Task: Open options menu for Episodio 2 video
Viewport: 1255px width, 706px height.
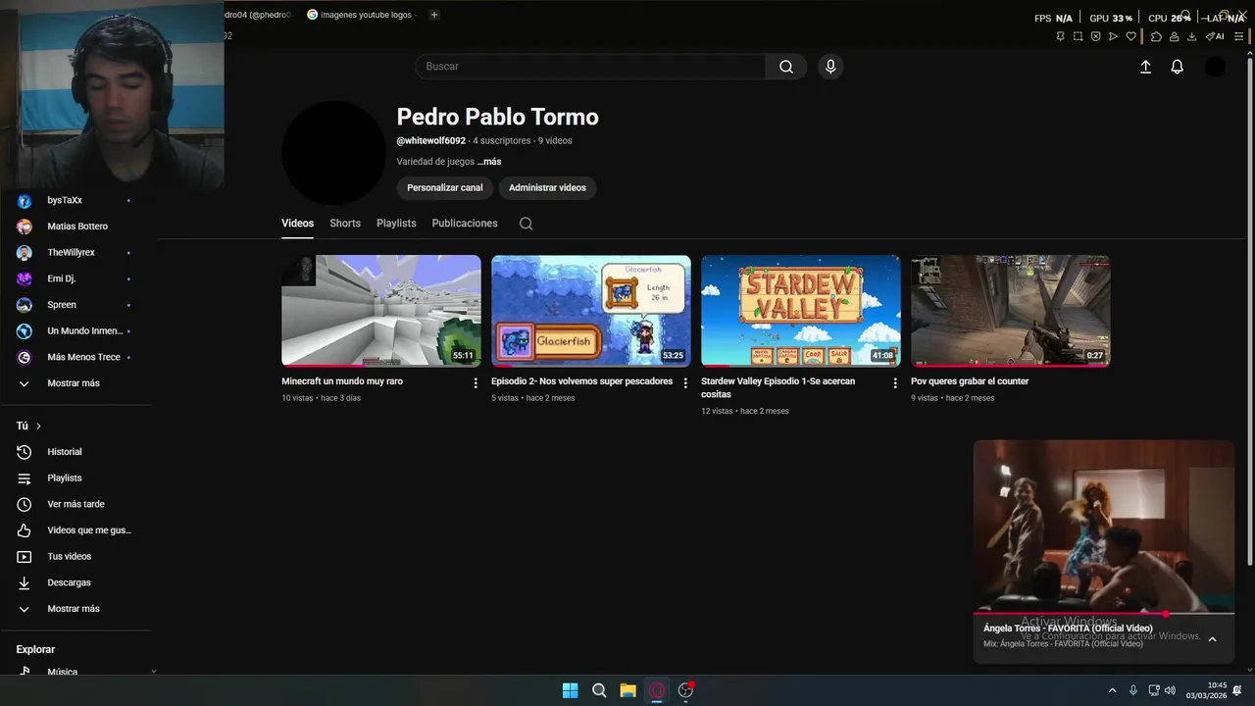Action: 685,382
